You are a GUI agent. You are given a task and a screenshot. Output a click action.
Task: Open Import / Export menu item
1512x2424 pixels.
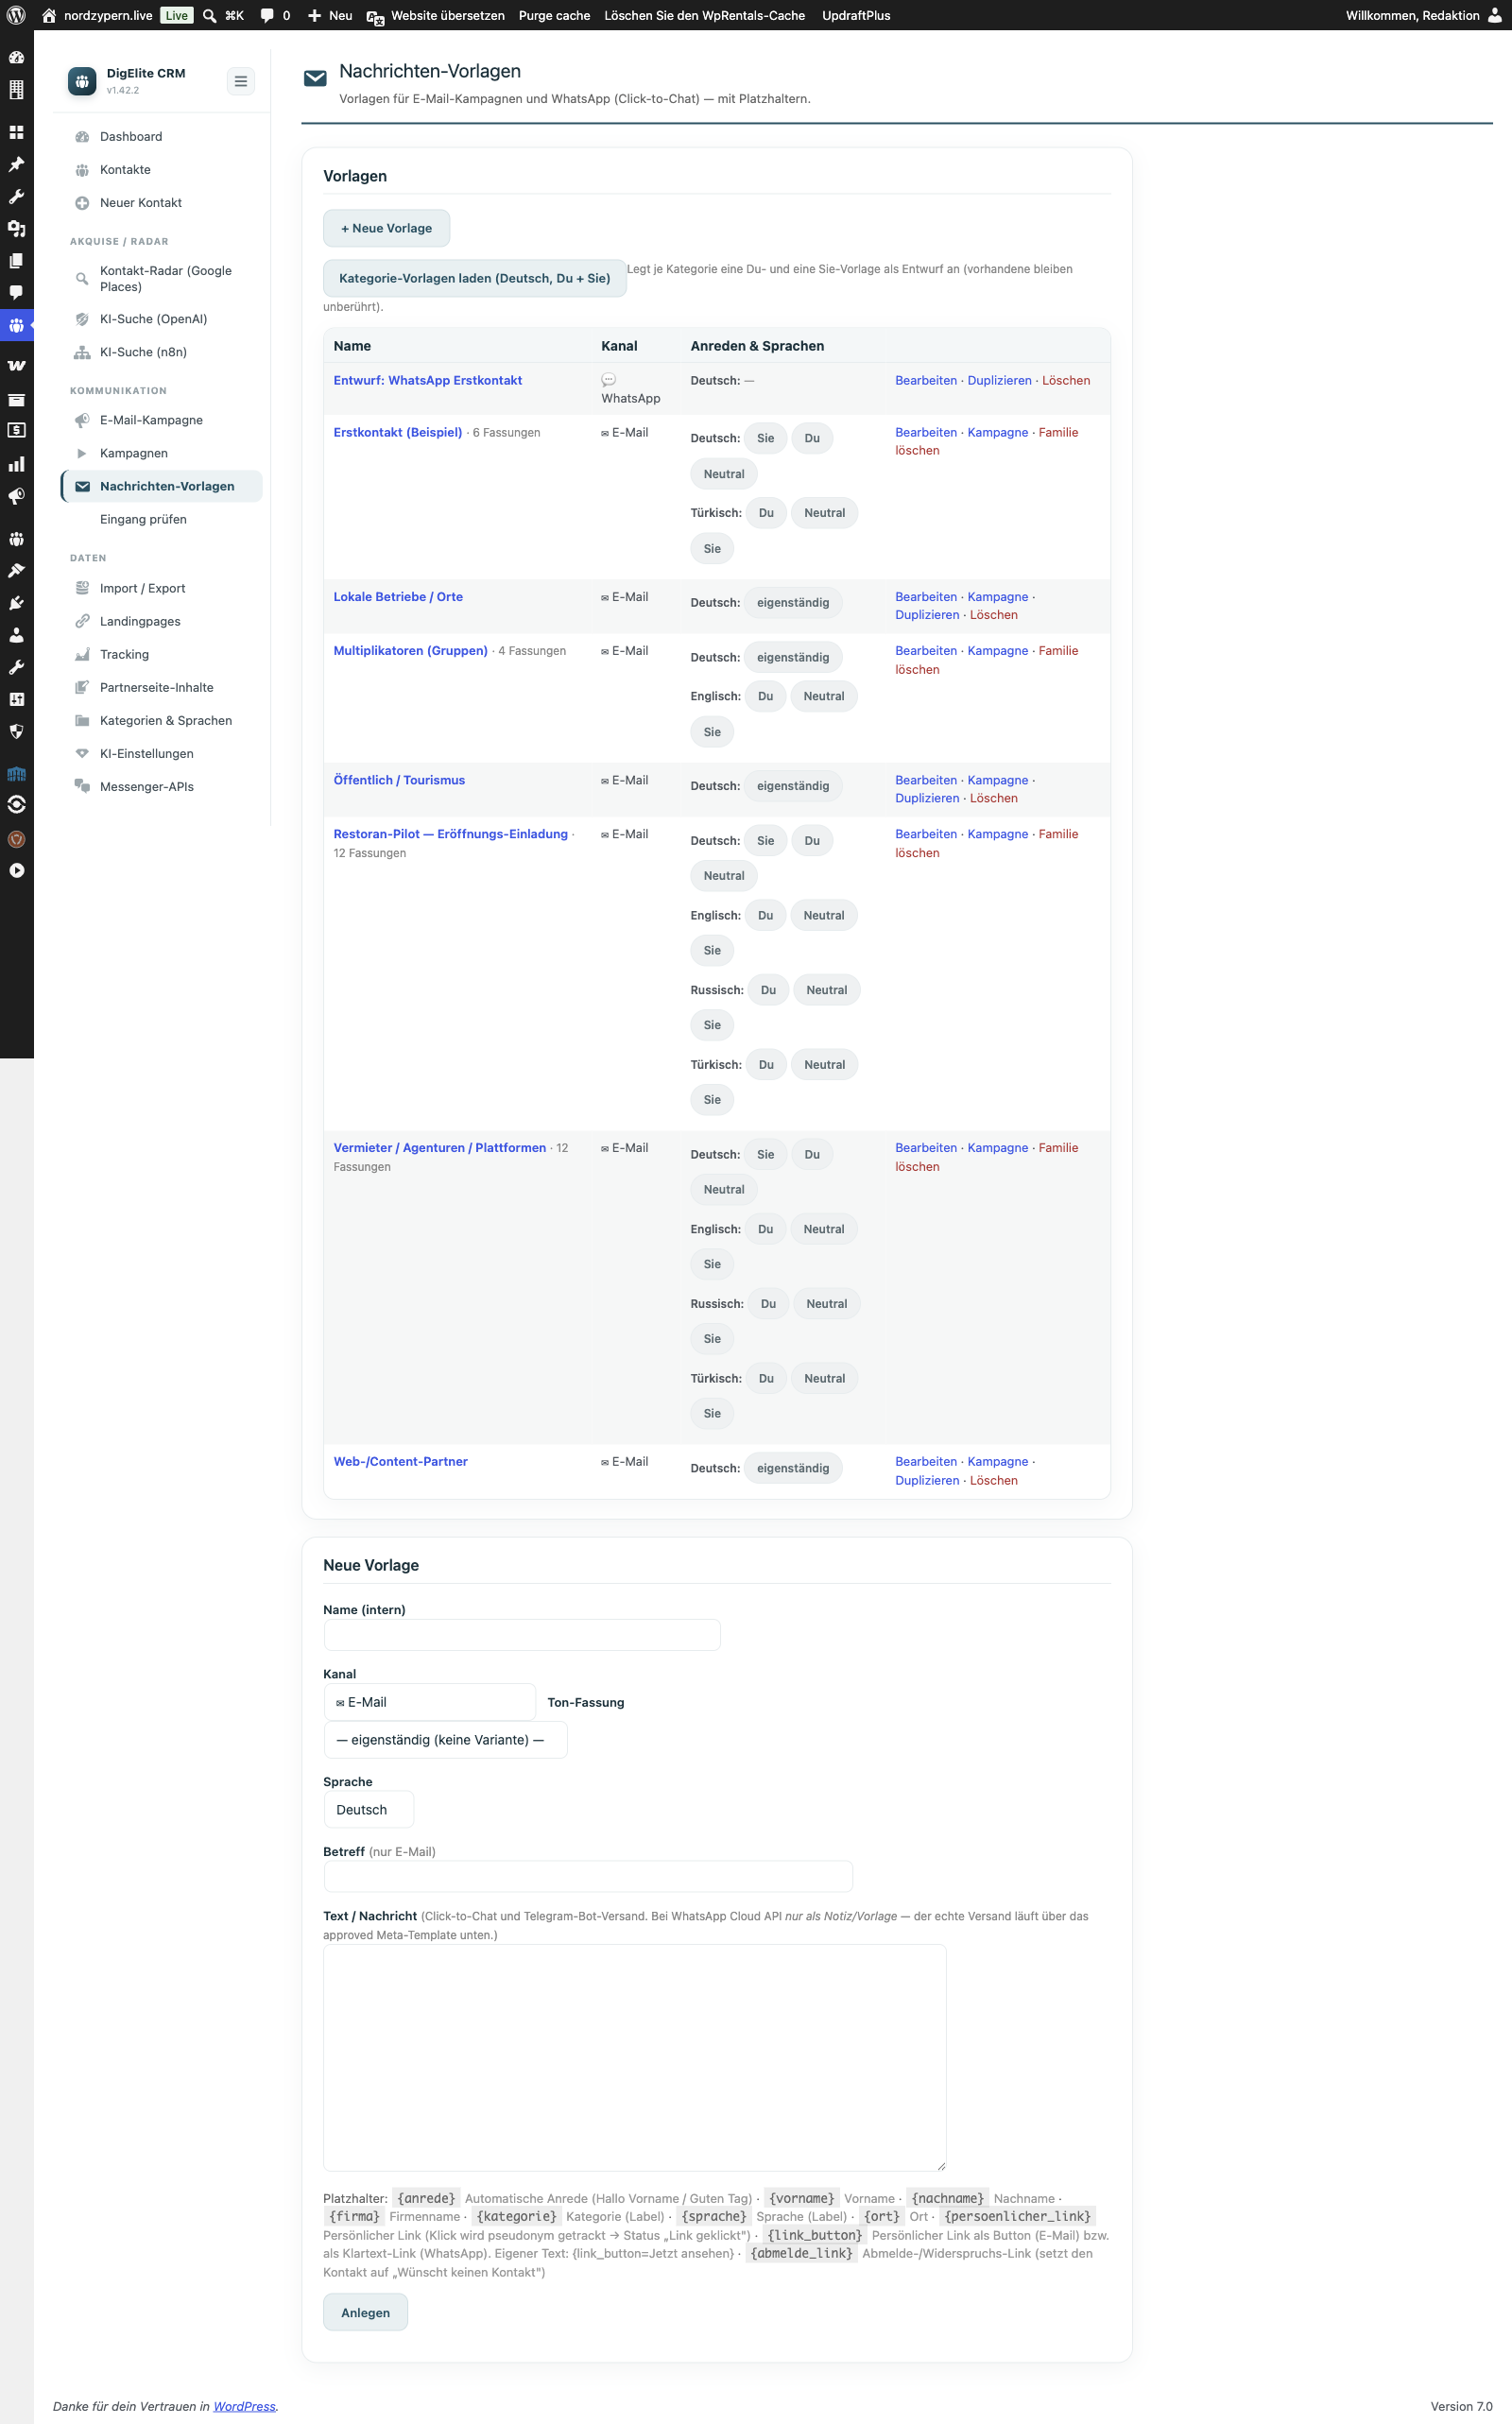pos(142,588)
